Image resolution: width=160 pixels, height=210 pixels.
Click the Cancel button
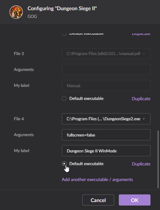coord(98,200)
